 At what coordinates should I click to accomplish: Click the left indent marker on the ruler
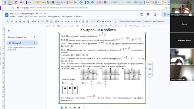pos(58,26)
